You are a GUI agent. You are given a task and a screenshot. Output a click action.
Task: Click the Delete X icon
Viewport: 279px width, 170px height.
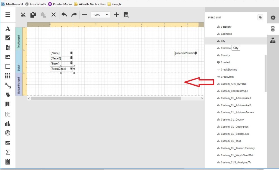pos(54,15)
